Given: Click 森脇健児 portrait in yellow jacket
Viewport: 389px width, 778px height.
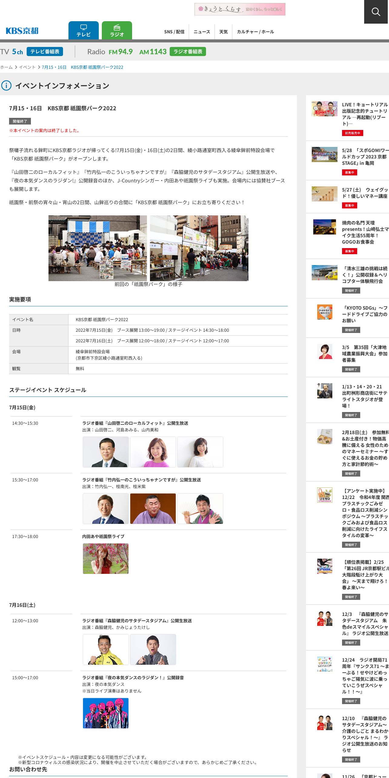Looking at the screenshot, I should pos(106,650).
